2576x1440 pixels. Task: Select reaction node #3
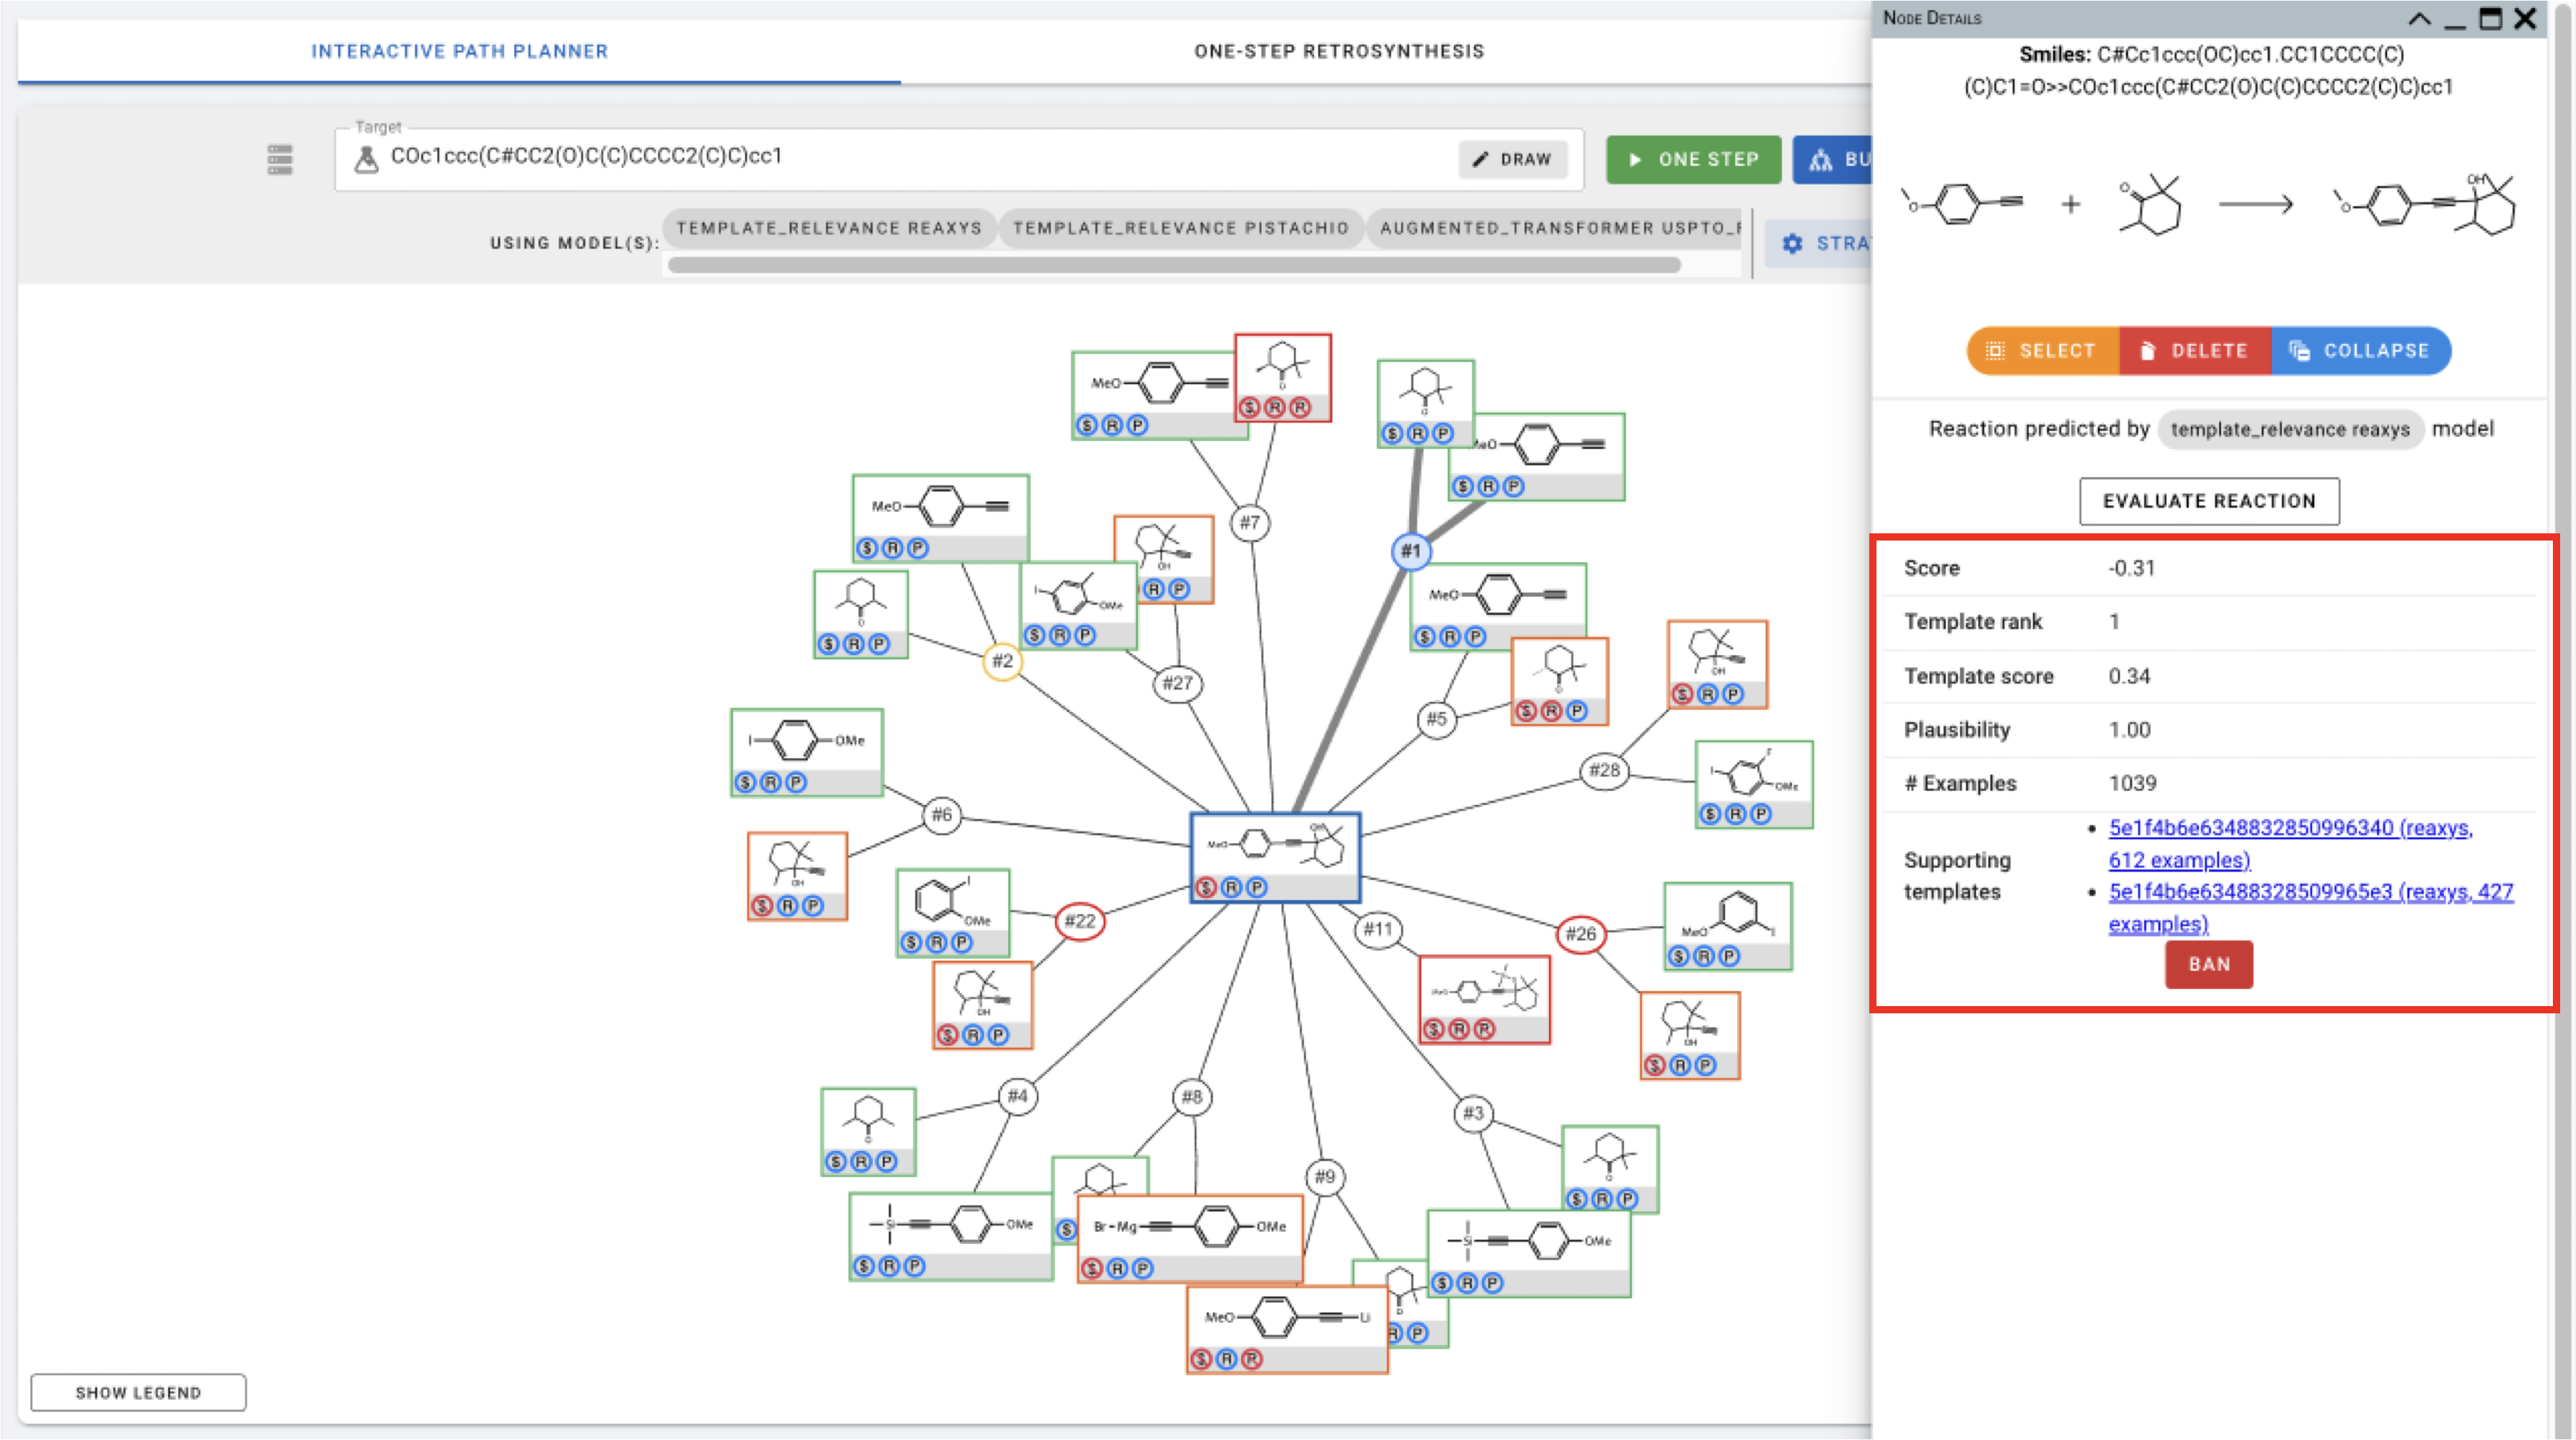(1474, 1114)
